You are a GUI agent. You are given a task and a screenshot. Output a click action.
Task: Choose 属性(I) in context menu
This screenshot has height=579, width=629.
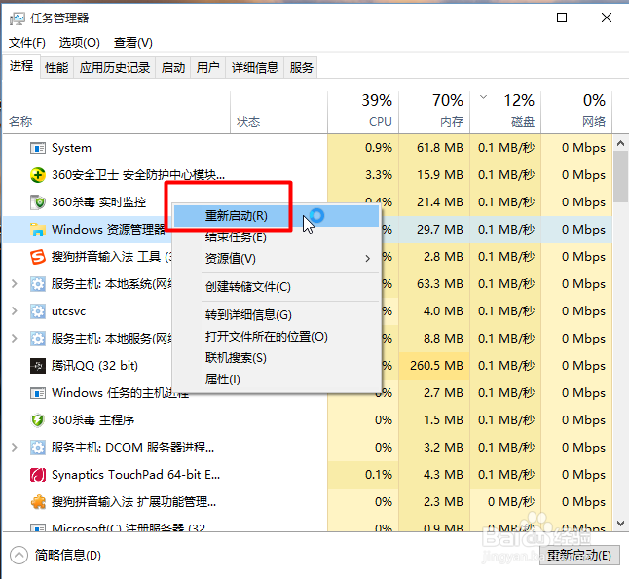(x=277, y=379)
